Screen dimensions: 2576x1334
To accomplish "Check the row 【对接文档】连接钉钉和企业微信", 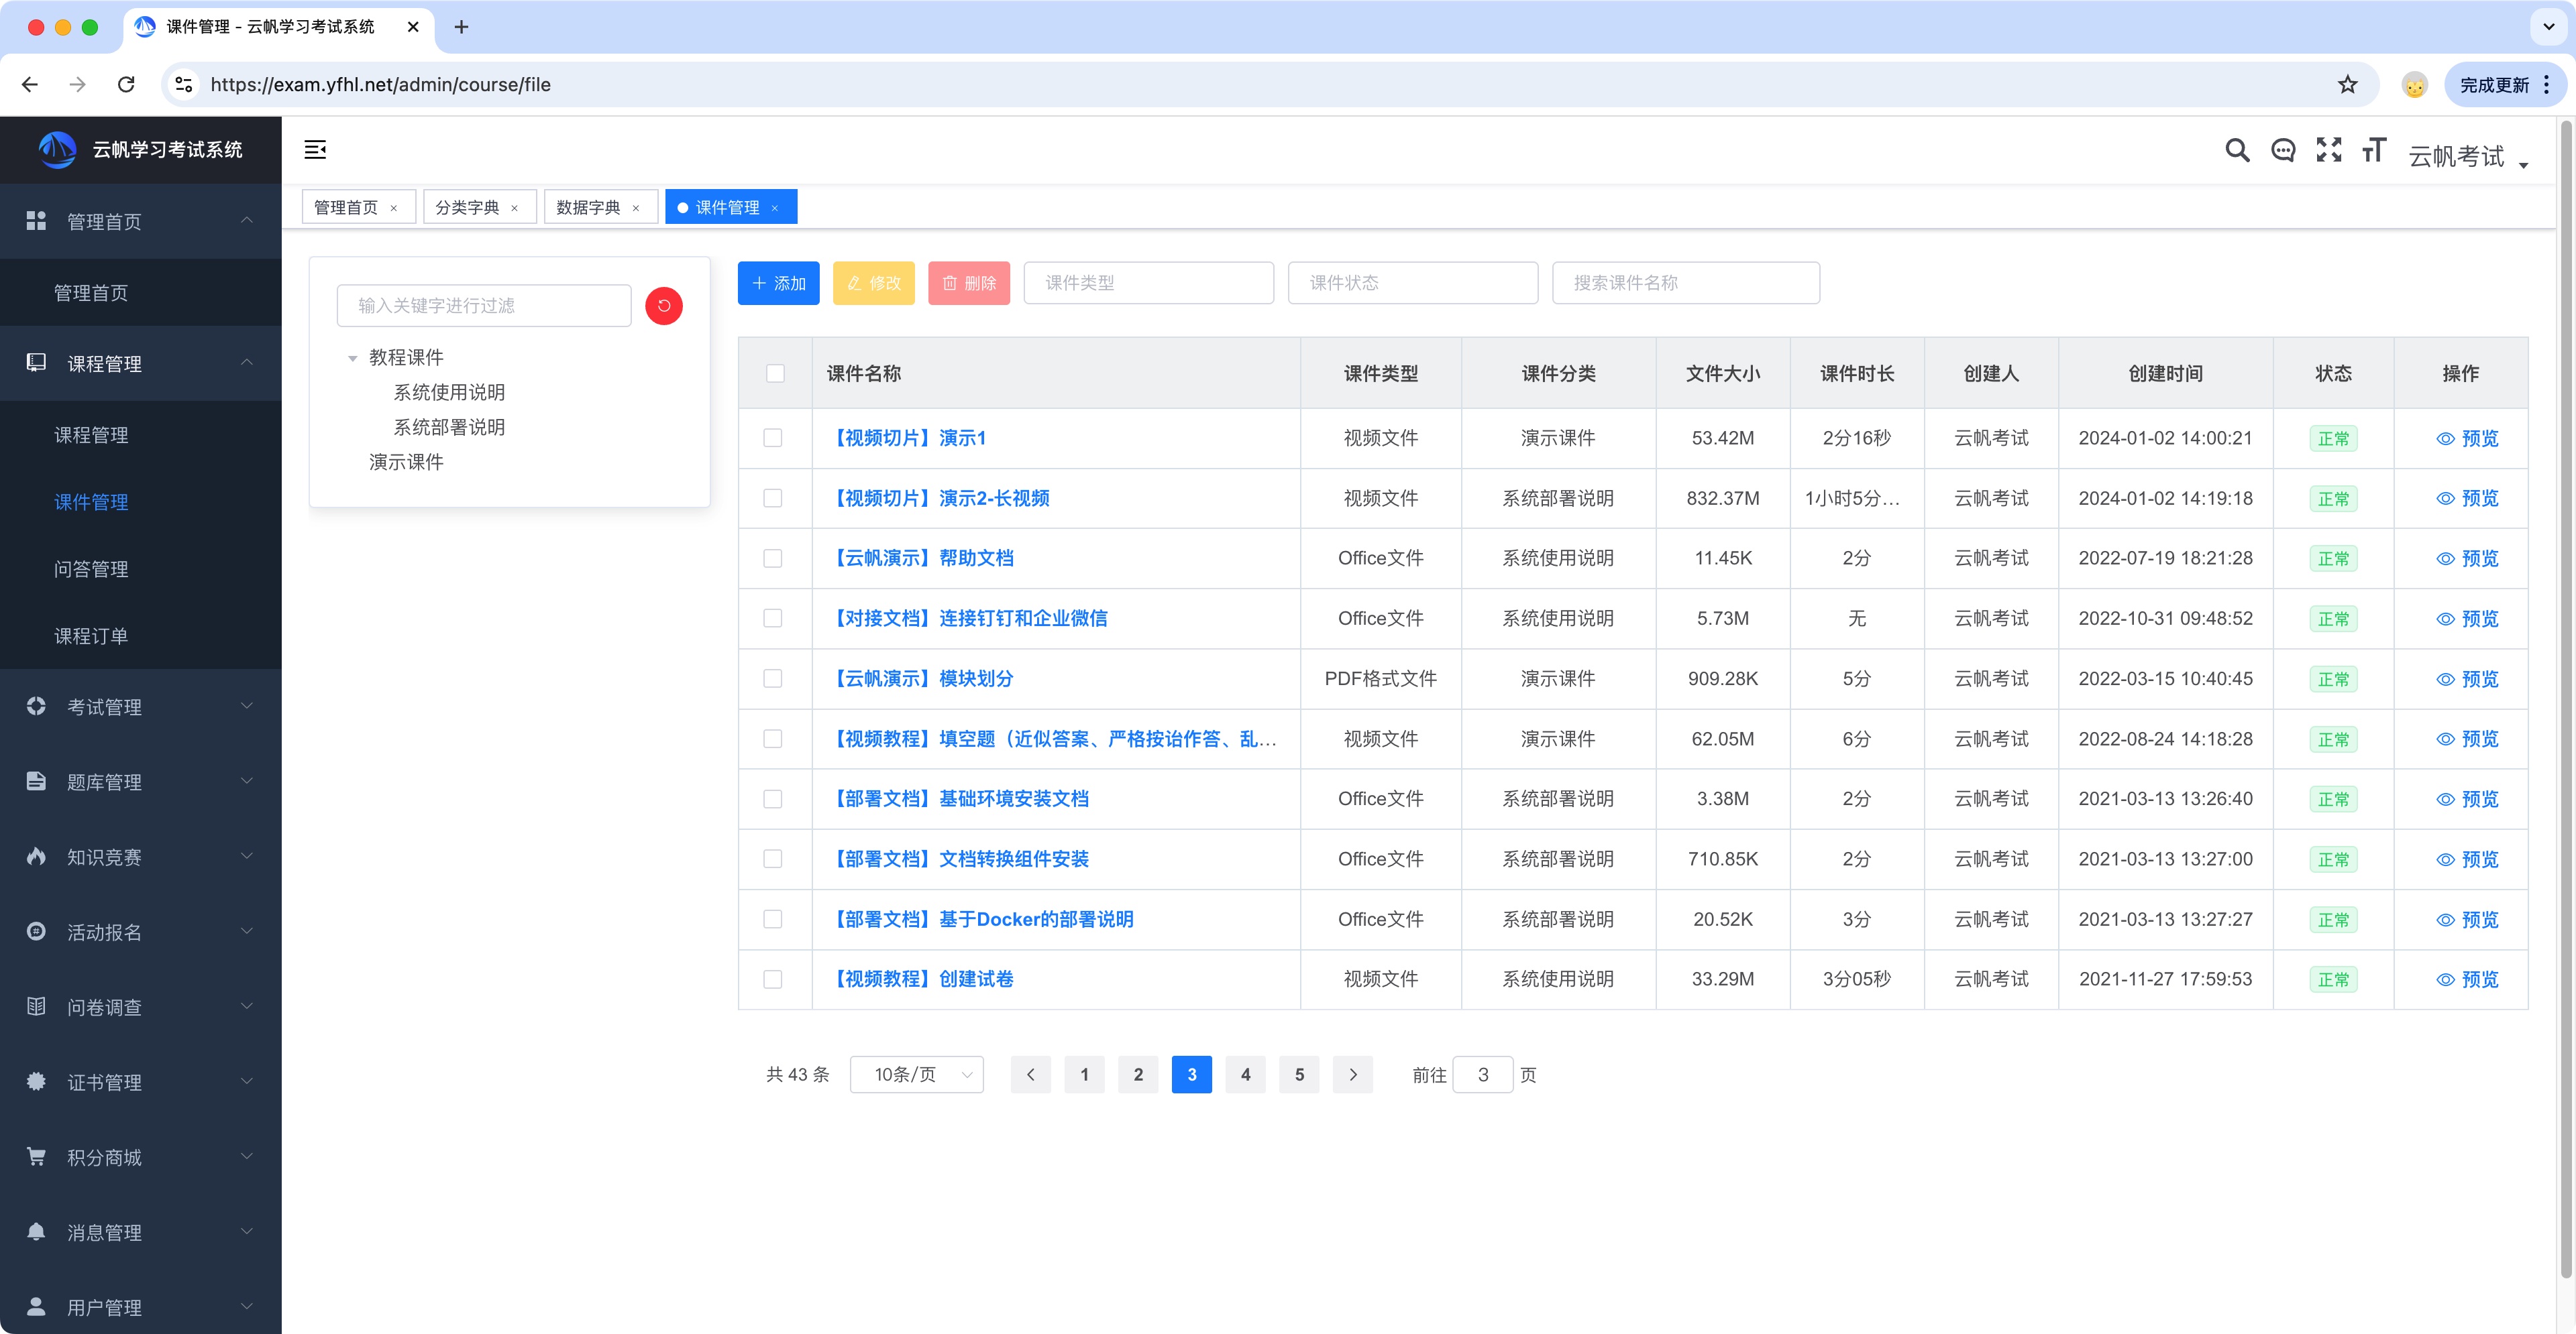I will point(773,619).
